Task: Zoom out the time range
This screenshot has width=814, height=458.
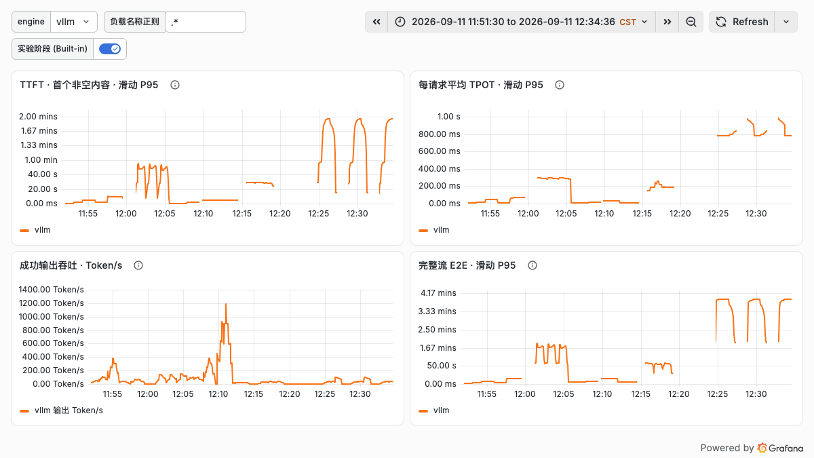Action: (x=691, y=22)
